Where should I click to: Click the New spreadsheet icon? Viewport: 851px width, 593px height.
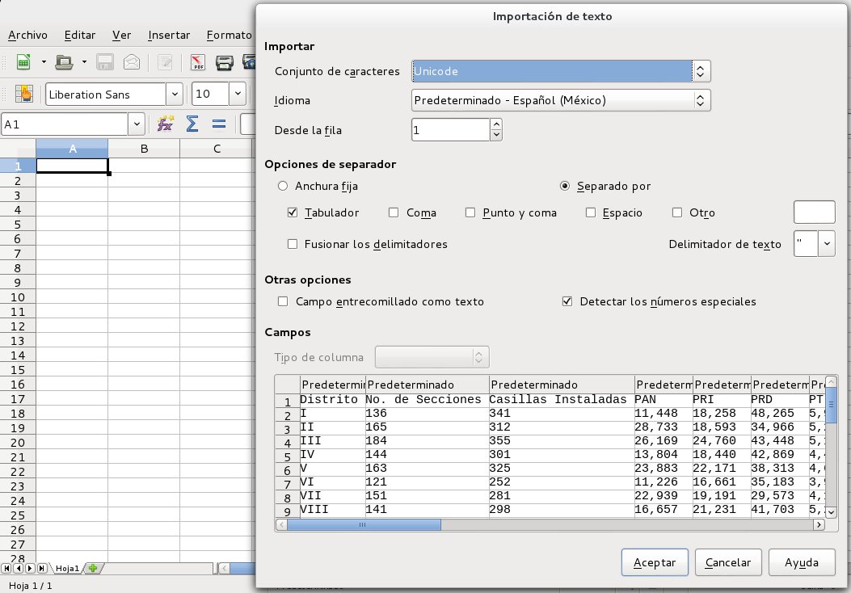(23, 62)
